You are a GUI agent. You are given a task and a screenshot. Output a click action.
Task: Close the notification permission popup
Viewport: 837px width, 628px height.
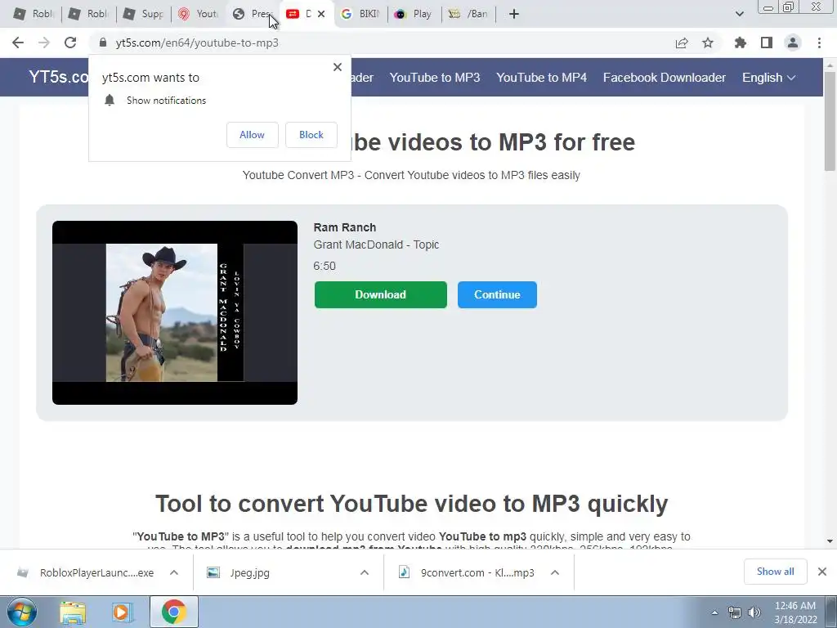pyautogui.click(x=338, y=67)
